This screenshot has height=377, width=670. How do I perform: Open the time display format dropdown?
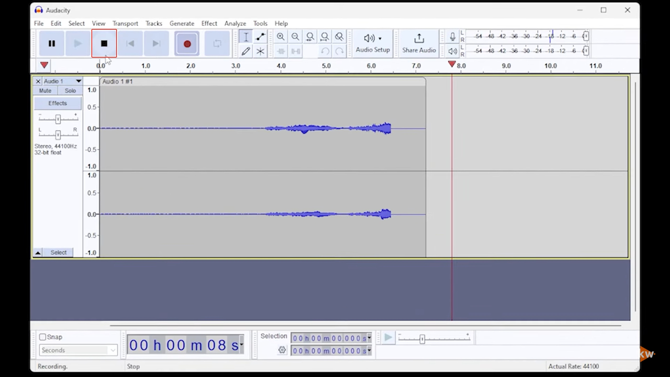point(241,345)
